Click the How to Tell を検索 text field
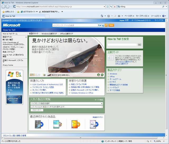This screenshot has height=144, width=169. tap(122, 44)
